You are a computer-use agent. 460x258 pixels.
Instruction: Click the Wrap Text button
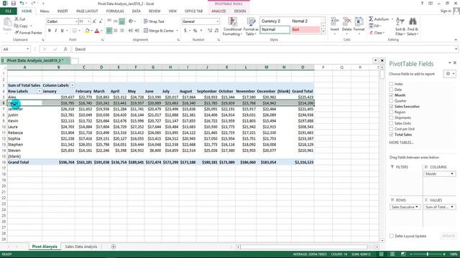[154, 21]
